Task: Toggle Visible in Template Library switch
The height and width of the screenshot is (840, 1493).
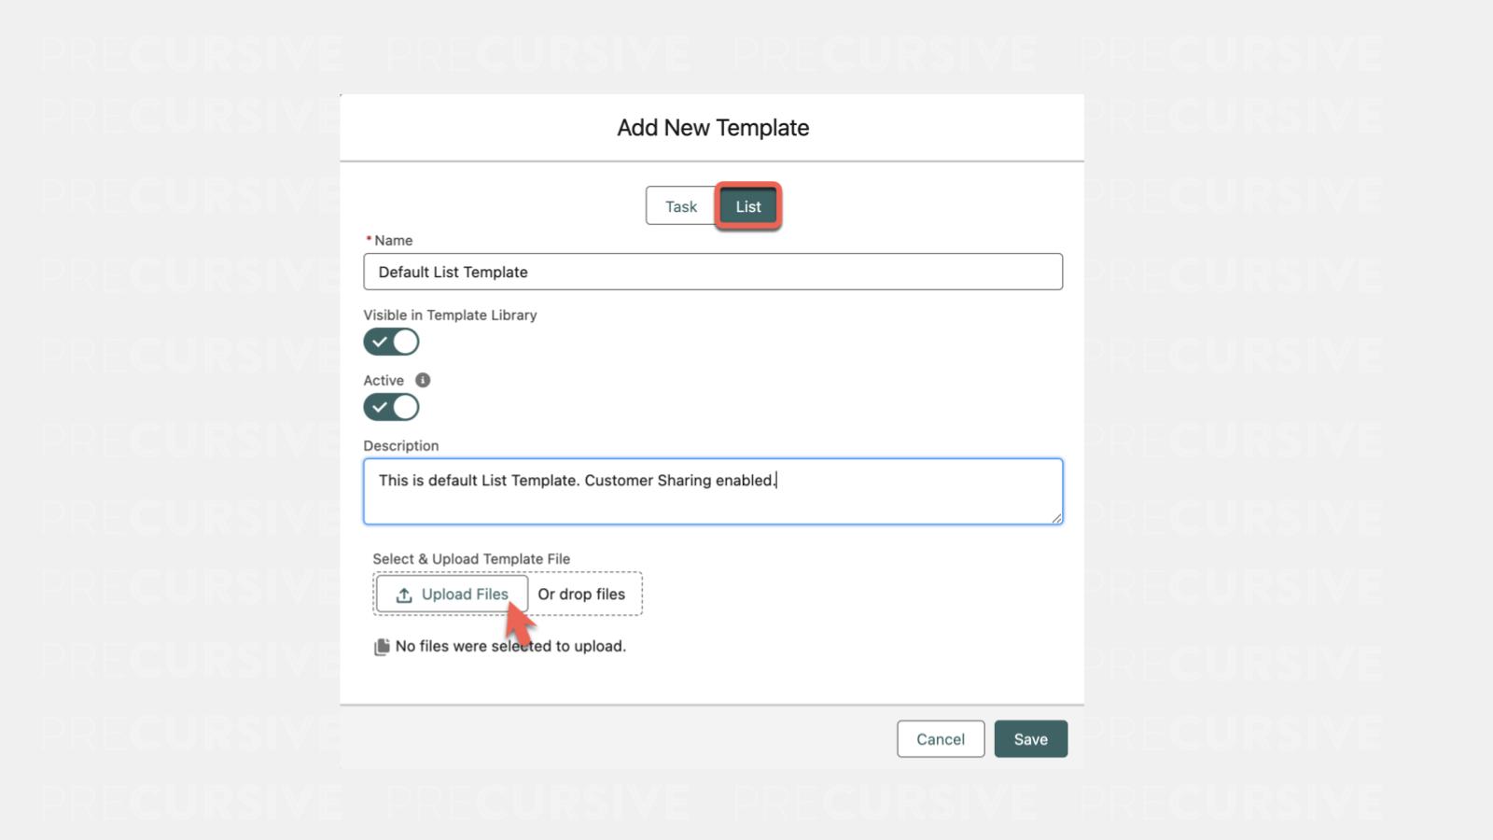Action: pos(391,342)
